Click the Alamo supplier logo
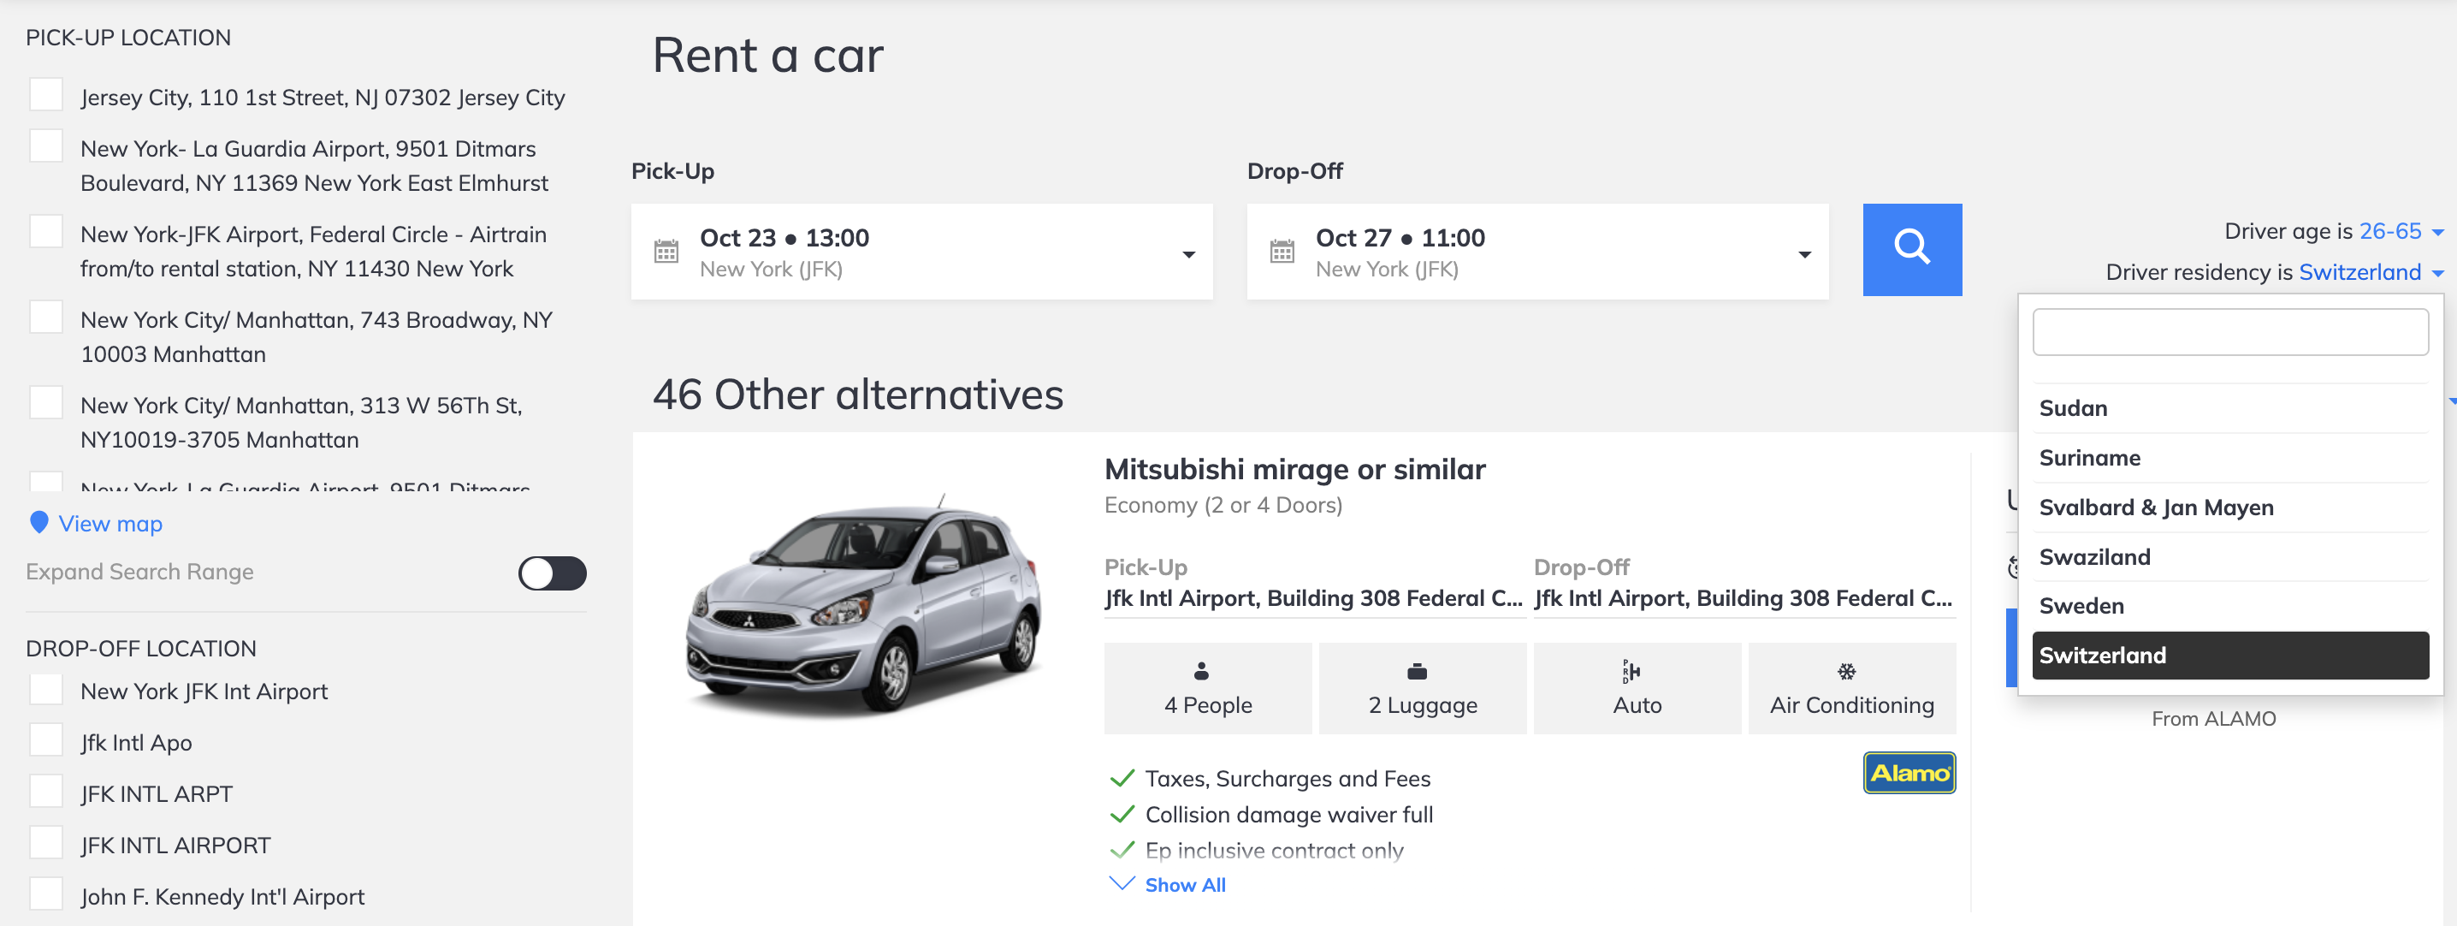Image resolution: width=2457 pixels, height=926 pixels. point(1909,772)
